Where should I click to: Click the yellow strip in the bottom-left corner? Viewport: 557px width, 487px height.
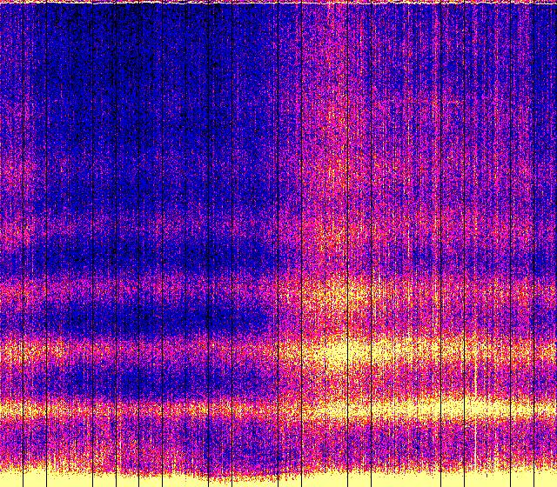[x=9, y=480]
